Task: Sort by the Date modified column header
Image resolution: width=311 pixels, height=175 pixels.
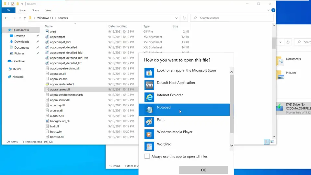Action: (x=118, y=26)
